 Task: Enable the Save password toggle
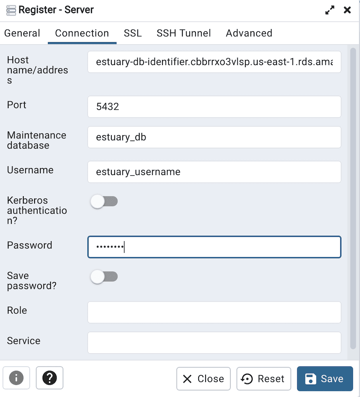[x=104, y=276]
